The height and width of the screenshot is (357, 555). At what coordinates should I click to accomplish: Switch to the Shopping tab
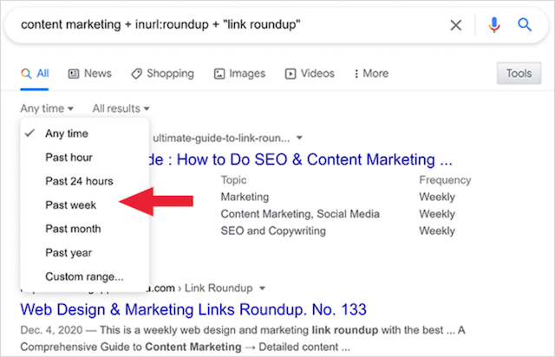164,74
